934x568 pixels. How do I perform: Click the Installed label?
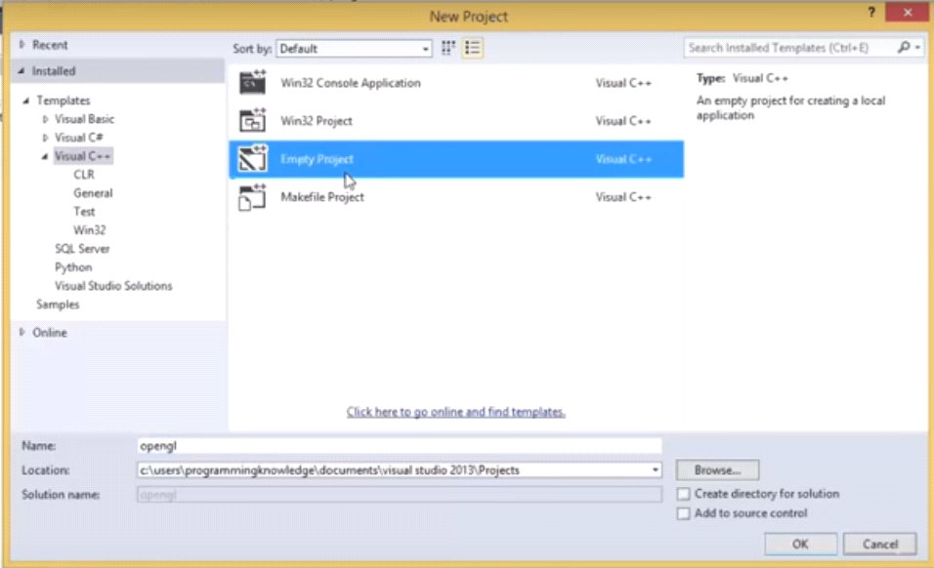click(54, 71)
